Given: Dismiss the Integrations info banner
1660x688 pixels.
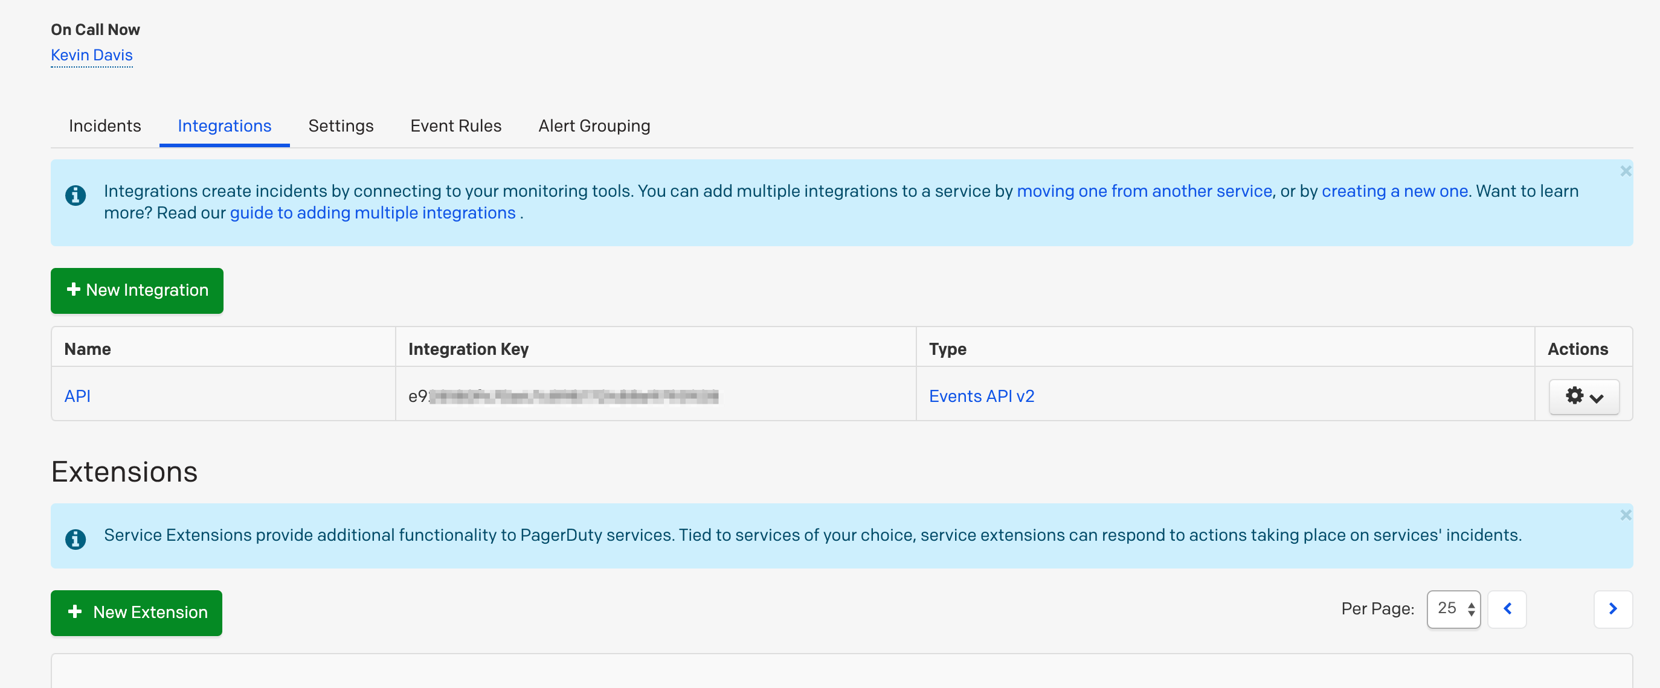Looking at the screenshot, I should [1625, 171].
